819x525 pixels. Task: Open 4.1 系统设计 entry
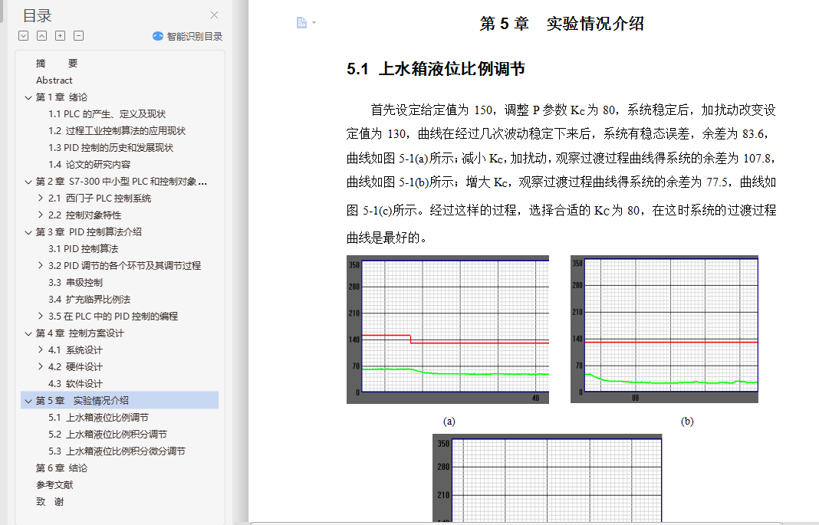pyautogui.click(x=76, y=350)
